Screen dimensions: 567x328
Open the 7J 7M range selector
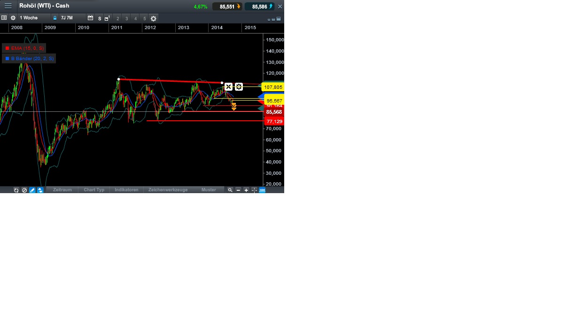67,18
